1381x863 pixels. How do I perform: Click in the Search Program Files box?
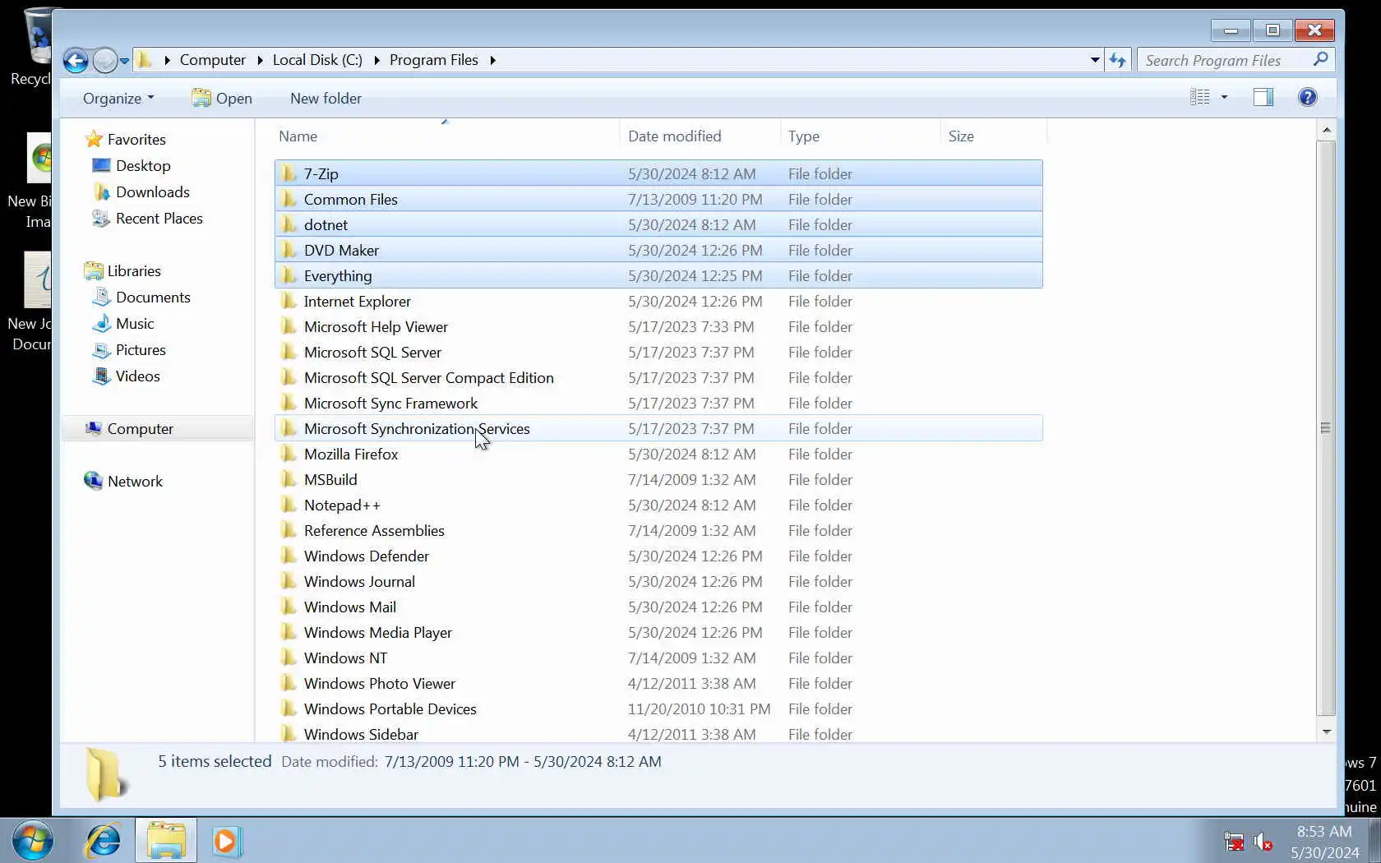1225,60
